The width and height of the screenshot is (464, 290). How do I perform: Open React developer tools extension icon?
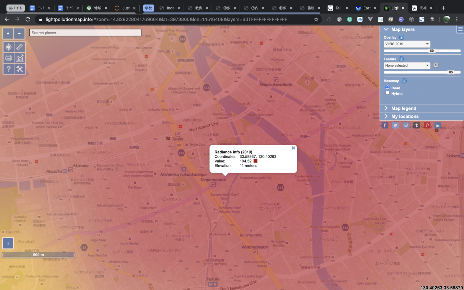432,19
